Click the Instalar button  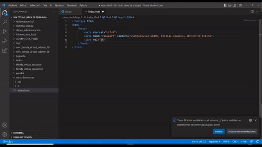point(219,131)
